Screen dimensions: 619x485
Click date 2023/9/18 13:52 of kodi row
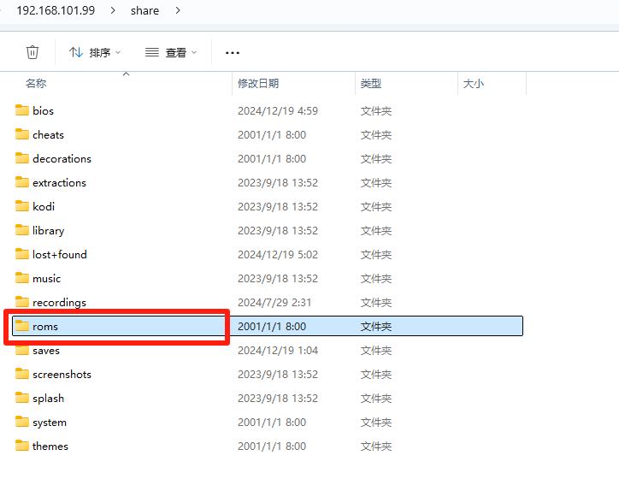click(x=278, y=206)
